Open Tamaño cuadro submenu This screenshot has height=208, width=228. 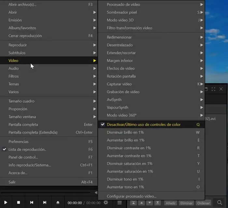click(49, 101)
